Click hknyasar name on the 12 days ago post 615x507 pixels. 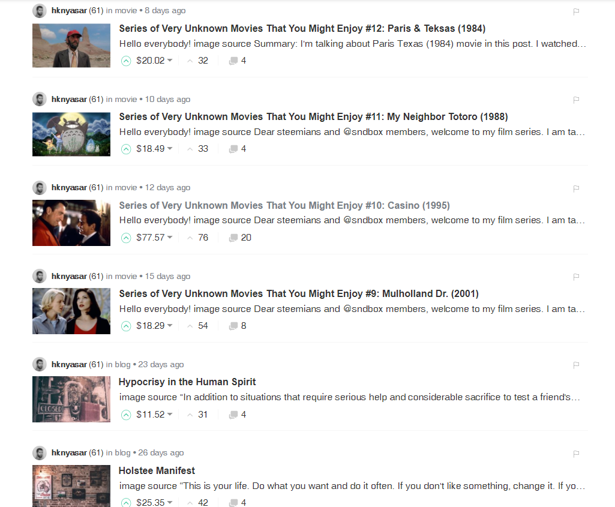coord(69,187)
